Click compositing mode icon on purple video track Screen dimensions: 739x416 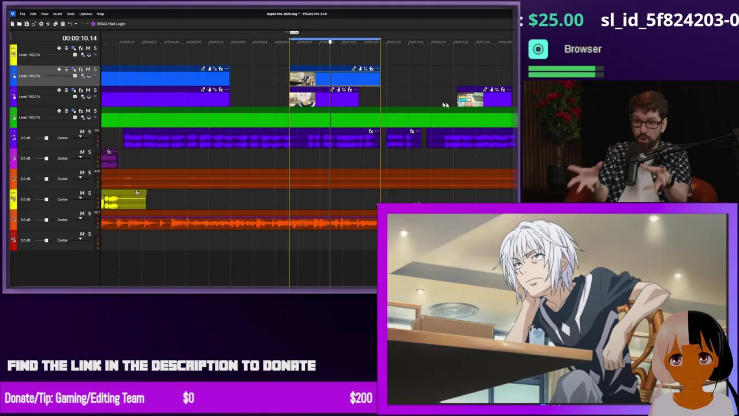[x=89, y=96]
